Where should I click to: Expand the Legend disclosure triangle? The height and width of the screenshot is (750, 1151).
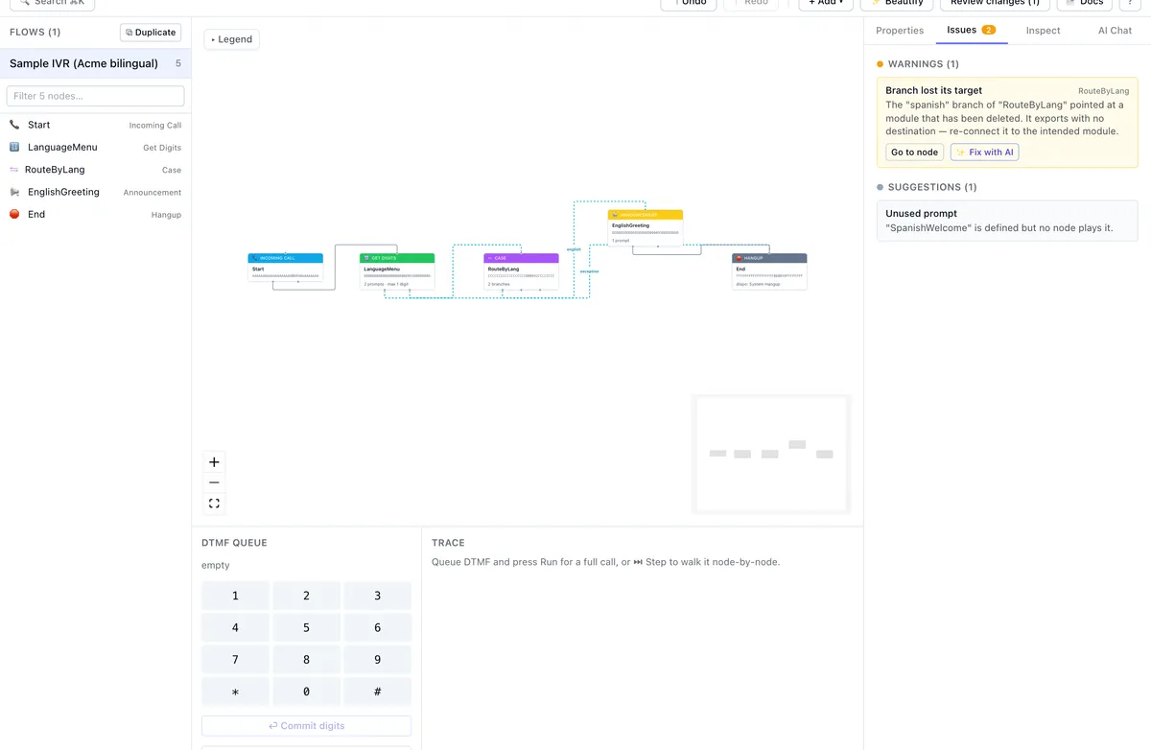[x=213, y=39]
